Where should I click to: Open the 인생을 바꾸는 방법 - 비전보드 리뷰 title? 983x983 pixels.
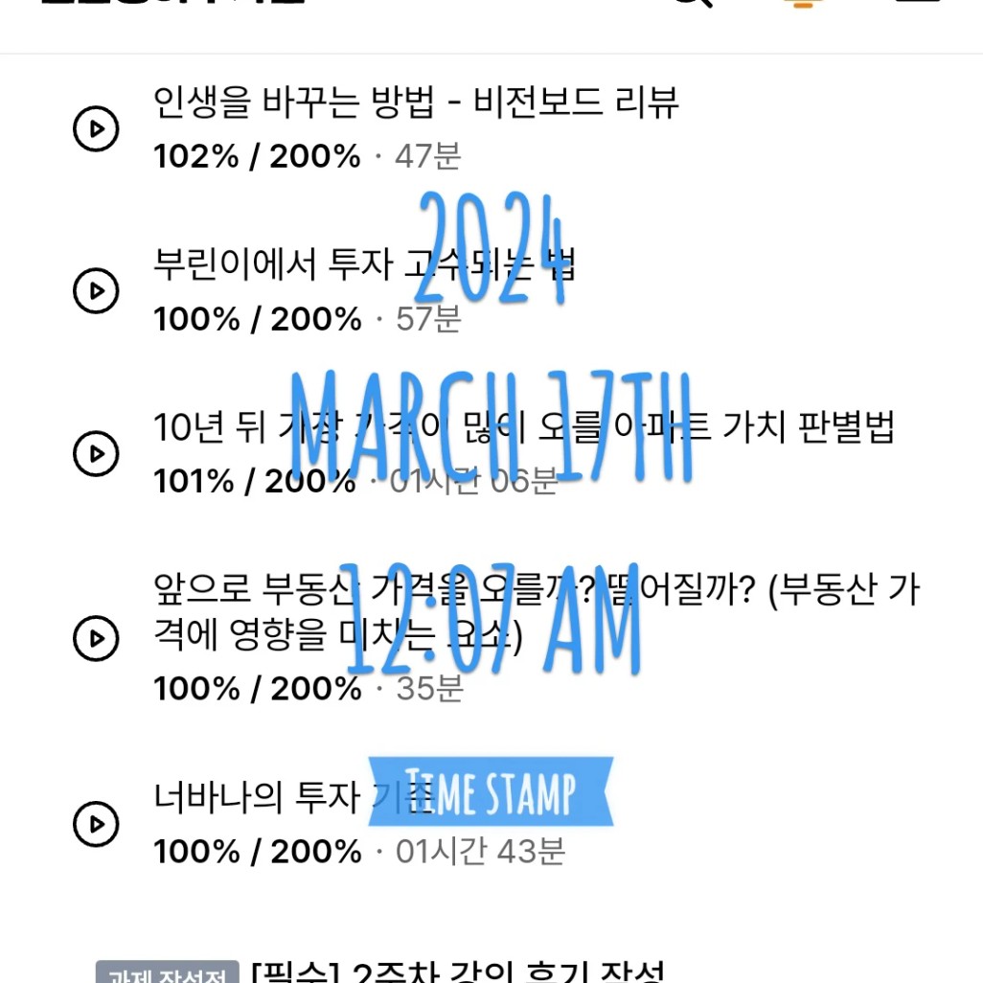tap(416, 103)
